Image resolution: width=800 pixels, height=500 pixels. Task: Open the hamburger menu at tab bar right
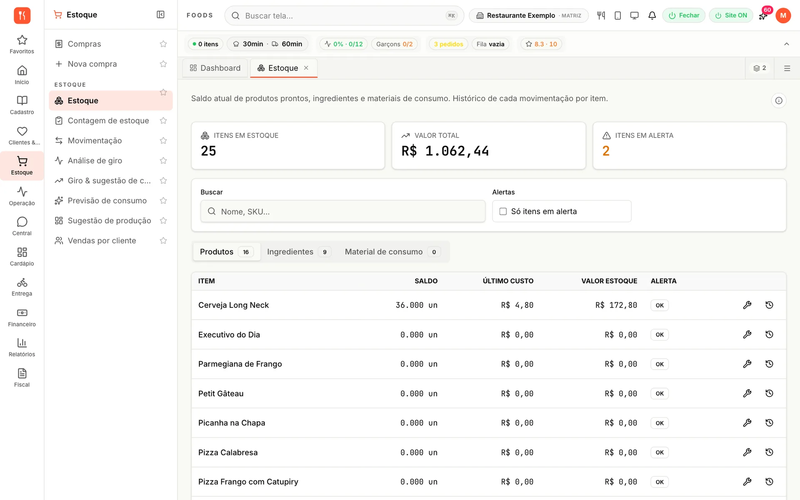pyautogui.click(x=787, y=68)
